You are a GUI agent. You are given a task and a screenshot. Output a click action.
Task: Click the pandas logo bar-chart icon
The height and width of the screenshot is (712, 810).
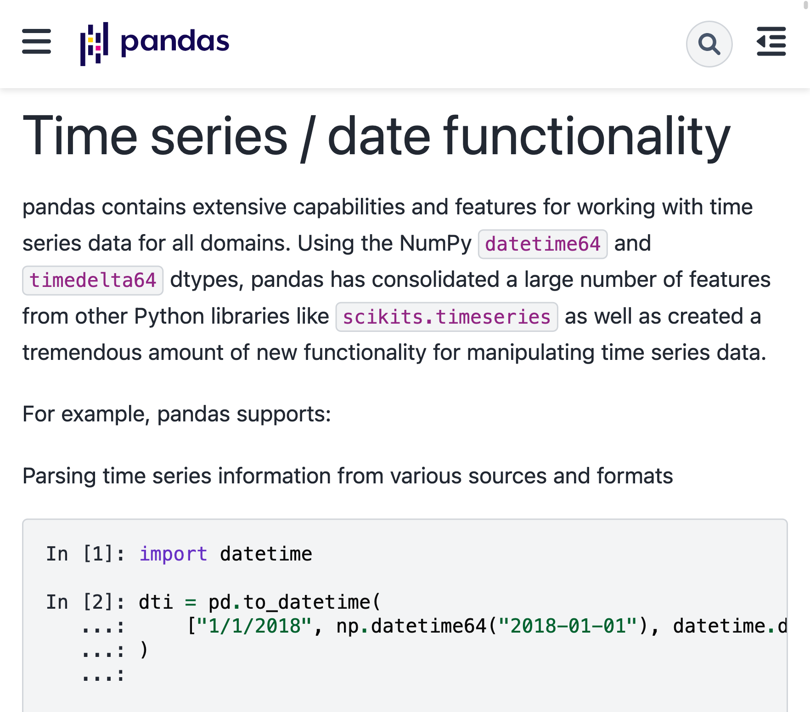coord(94,44)
